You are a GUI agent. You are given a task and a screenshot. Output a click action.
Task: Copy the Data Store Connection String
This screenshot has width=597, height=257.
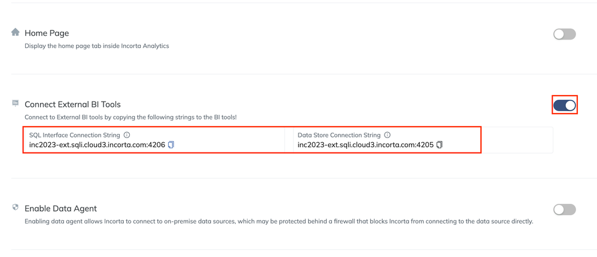440,145
